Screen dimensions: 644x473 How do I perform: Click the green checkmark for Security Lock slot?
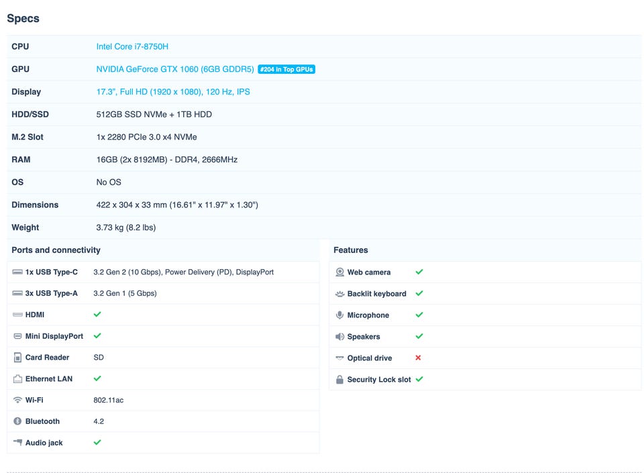coord(419,379)
